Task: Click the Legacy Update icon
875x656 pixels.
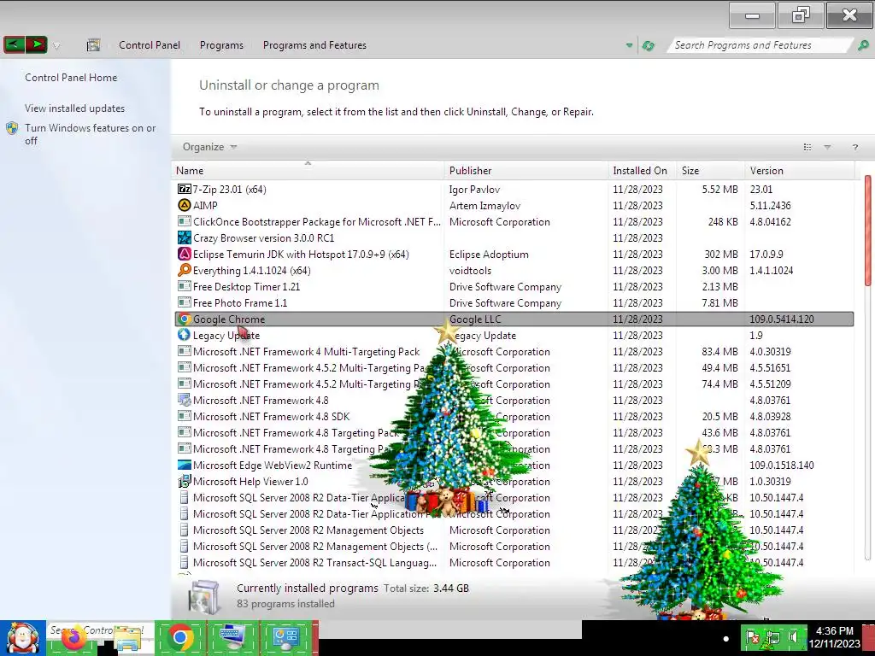Action: point(185,335)
